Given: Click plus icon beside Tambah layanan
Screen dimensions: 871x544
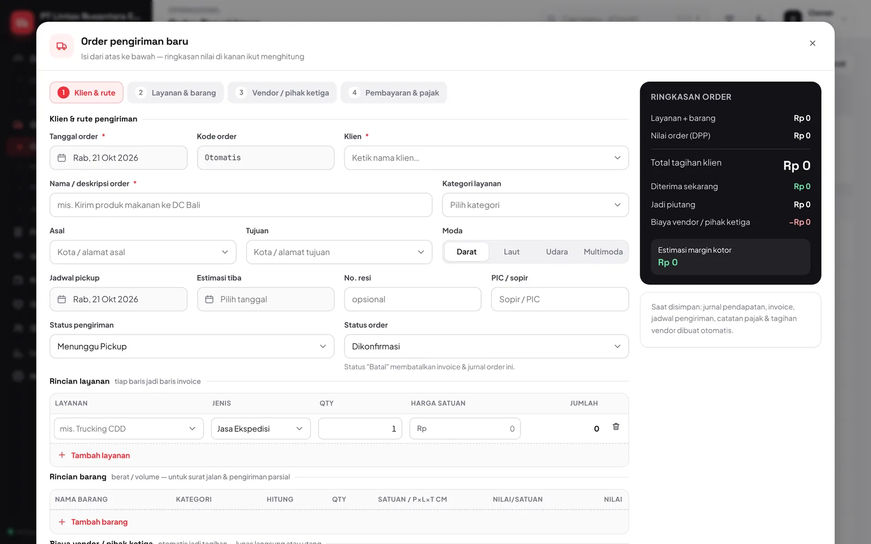Looking at the screenshot, I should coord(62,455).
